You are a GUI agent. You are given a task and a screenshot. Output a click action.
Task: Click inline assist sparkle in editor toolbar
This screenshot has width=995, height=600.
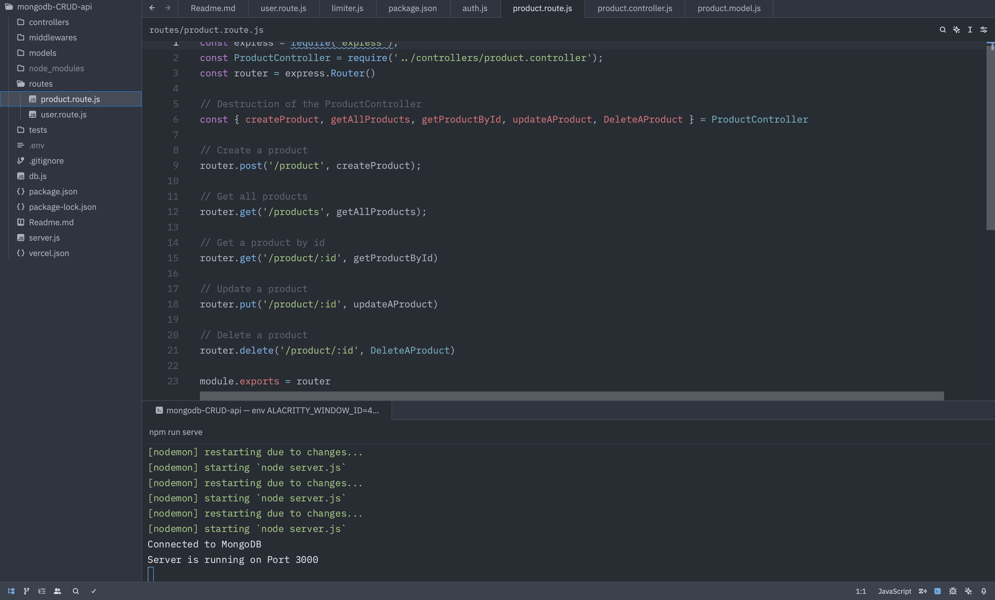956,30
